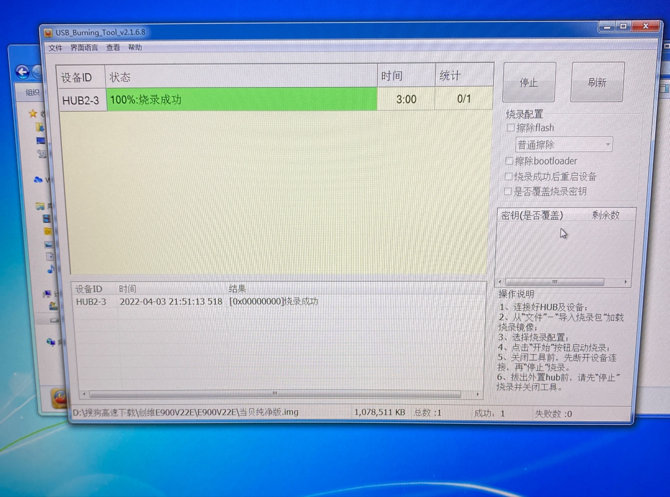Click the log scrollbar left arrow
Screen dimensions: 670x497
coord(84,394)
